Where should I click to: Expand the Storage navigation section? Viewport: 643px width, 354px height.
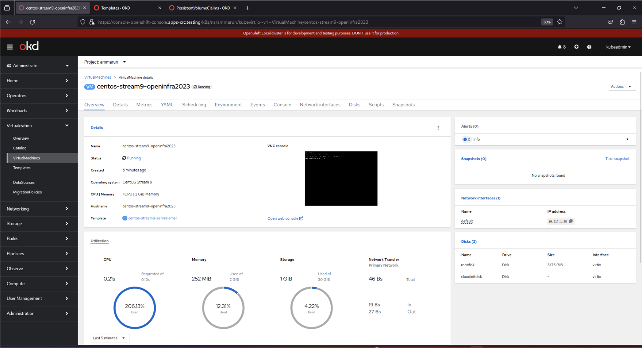pos(39,224)
